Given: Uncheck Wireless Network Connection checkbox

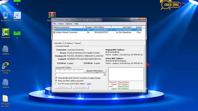Looking at the screenshot, I should point(54,32).
